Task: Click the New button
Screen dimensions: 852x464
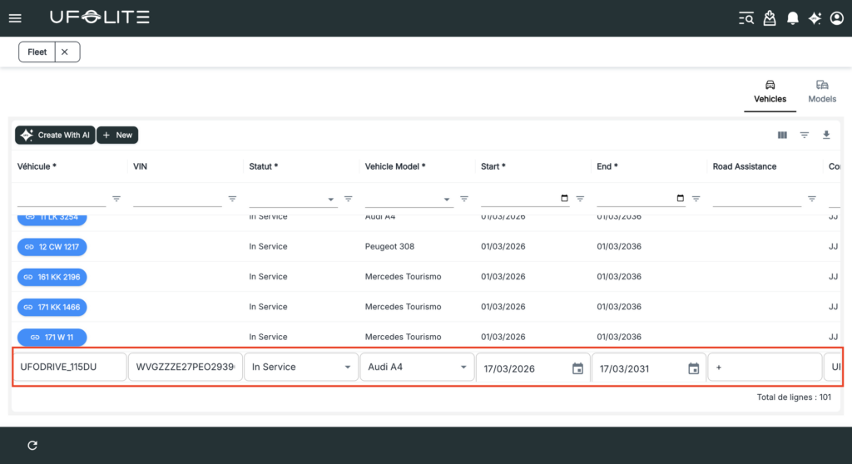Action: [117, 135]
